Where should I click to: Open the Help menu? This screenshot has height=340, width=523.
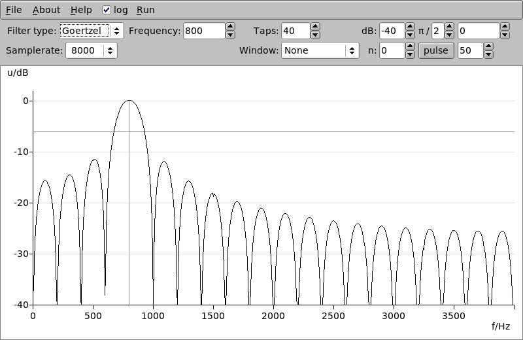tap(81, 10)
